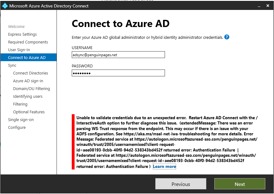Click the USERNAME label

point(82,48)
